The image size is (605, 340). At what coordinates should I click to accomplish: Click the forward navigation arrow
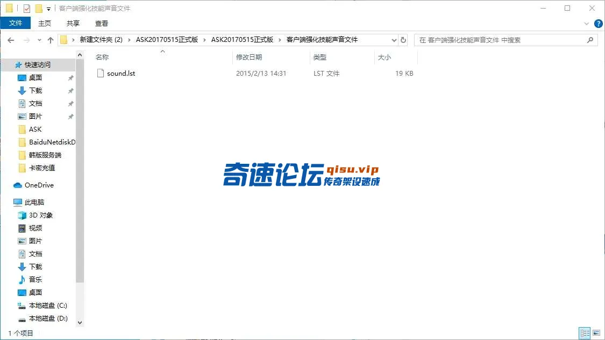pyautogui.click(x=27, y=40)
